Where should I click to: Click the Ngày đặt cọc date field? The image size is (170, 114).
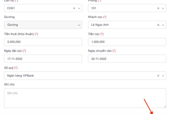click(x=43, y=59)
